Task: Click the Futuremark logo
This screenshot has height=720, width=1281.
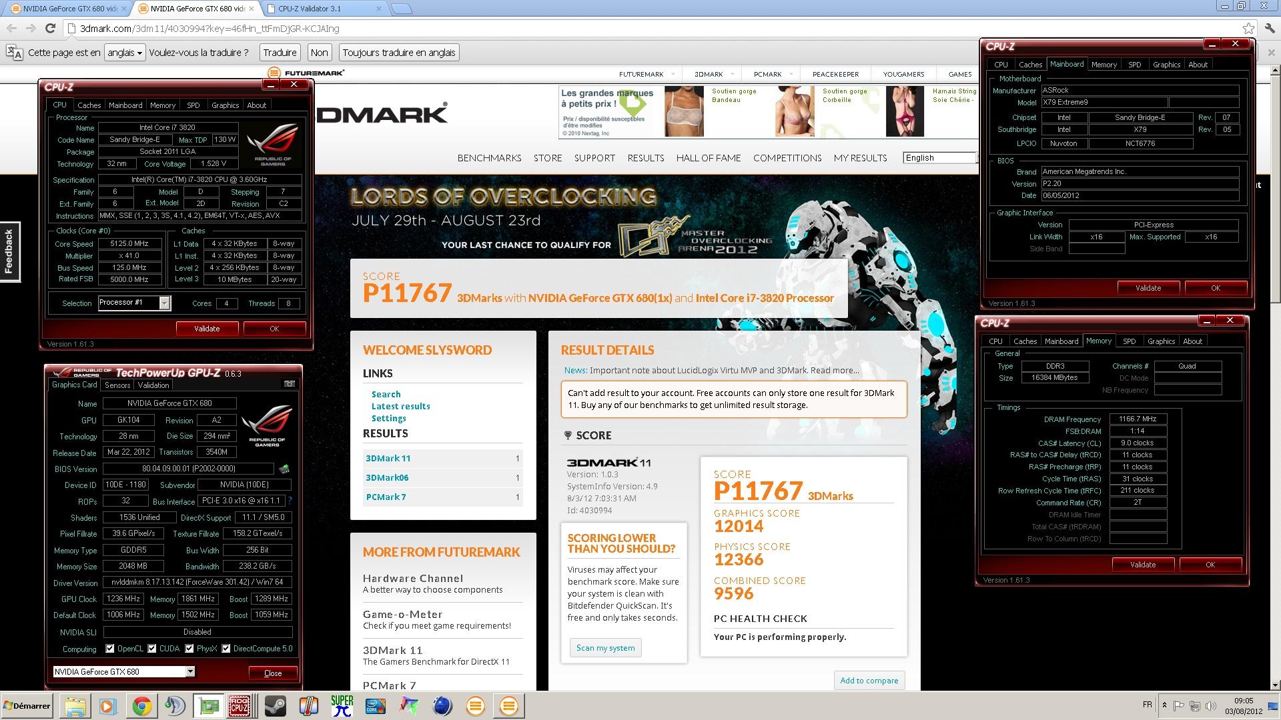Action: 306,73
